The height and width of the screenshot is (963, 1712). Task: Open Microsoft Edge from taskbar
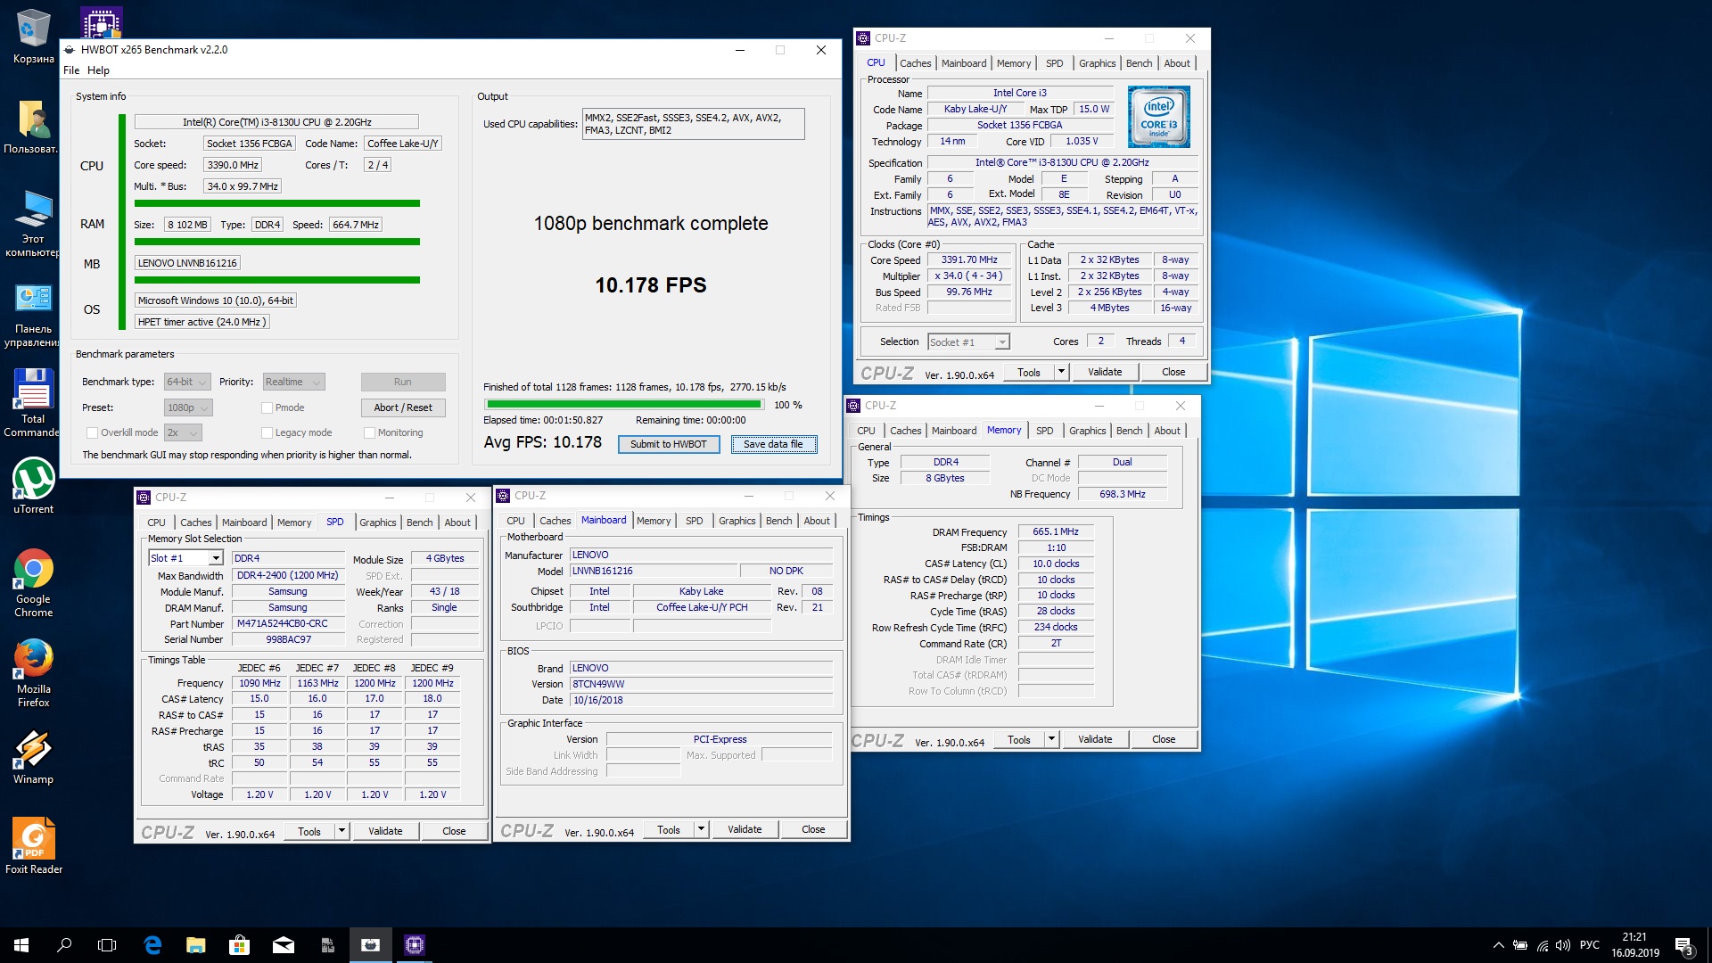[152, 945]
